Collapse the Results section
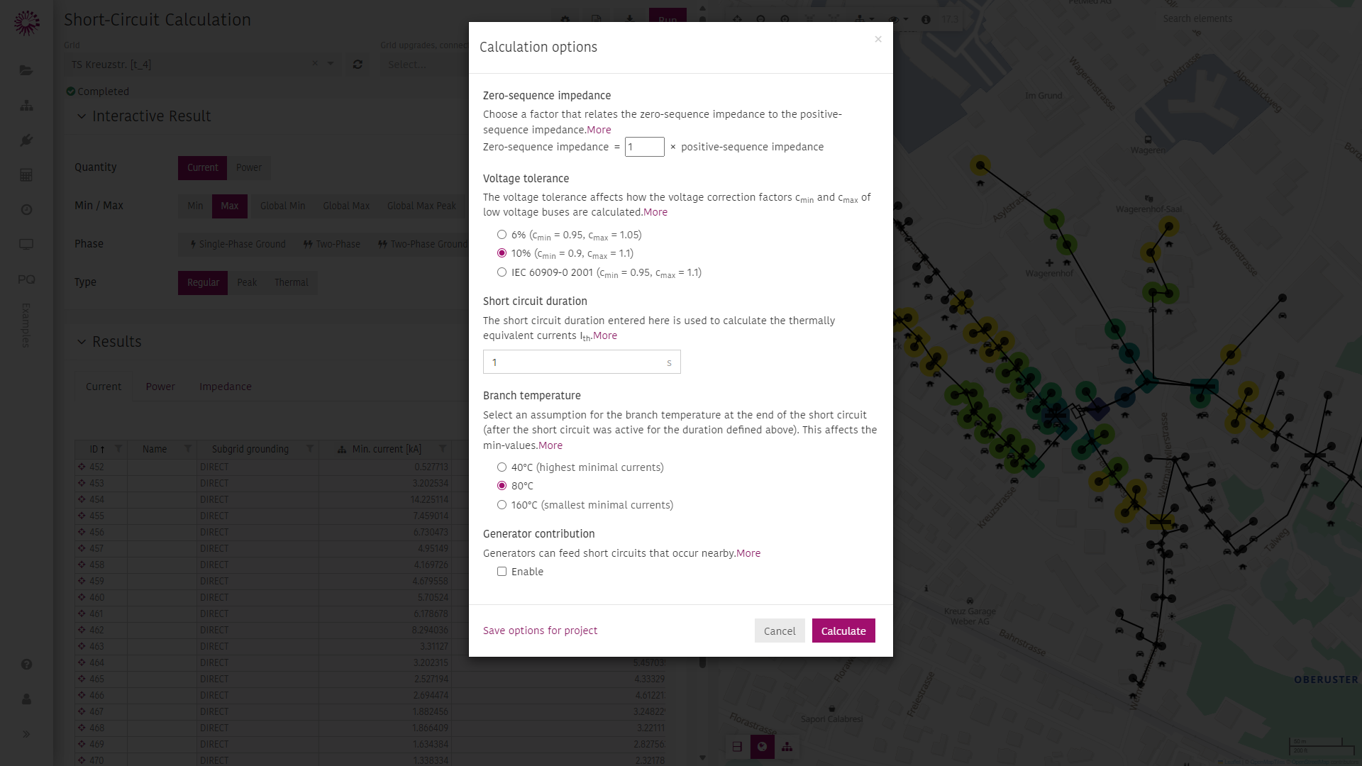Screen dimensions: 1362x766 point(82,342)
